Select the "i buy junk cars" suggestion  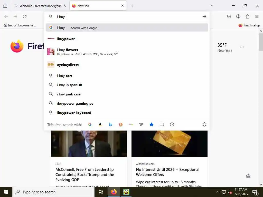click(x=127, y=94)
